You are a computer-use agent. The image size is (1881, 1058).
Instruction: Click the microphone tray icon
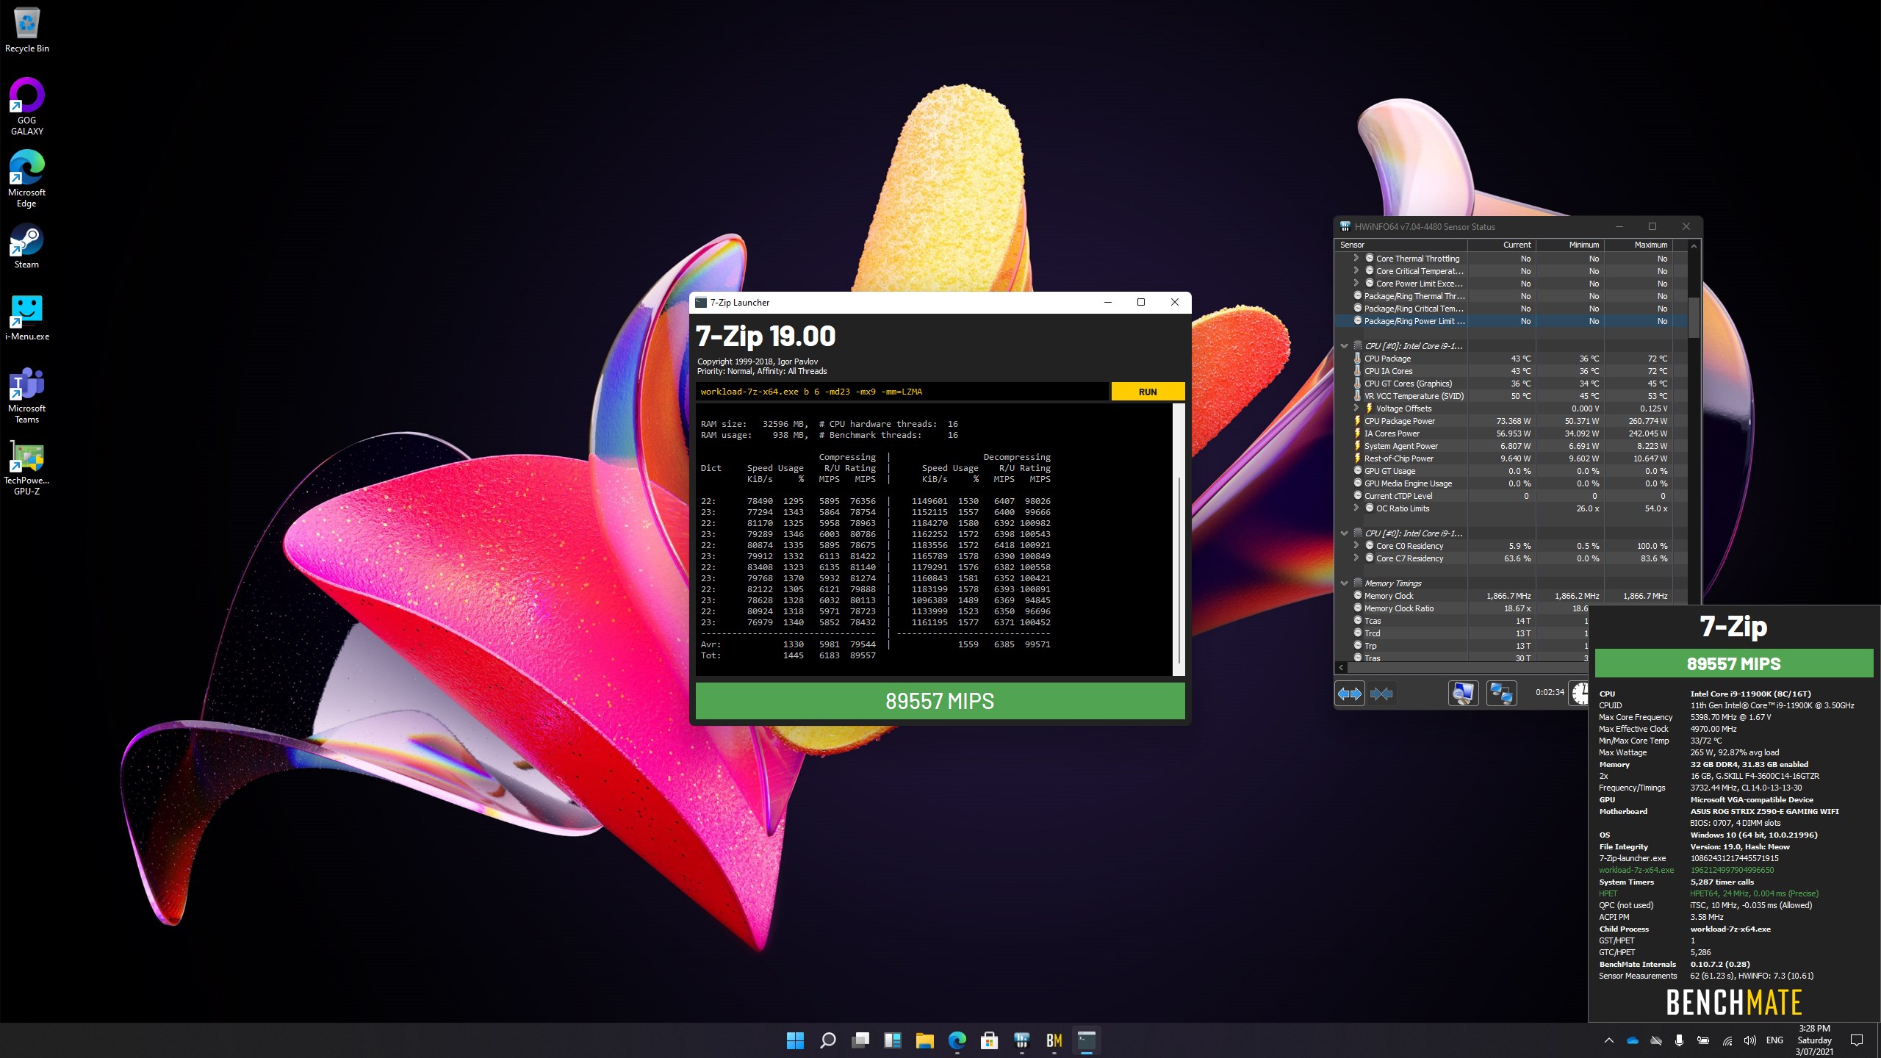pyautogui.click(x=1680, y=1040)
